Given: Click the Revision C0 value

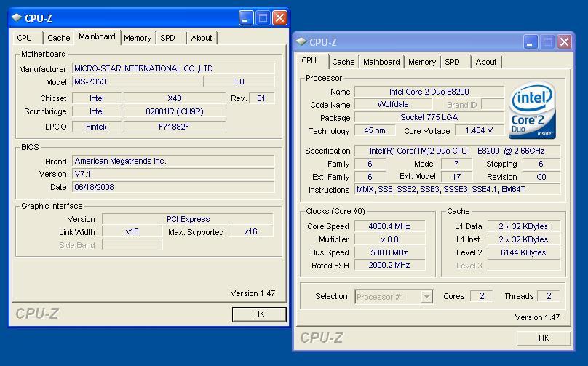Looking at the screenshot, I should click(x=541, y=177).
